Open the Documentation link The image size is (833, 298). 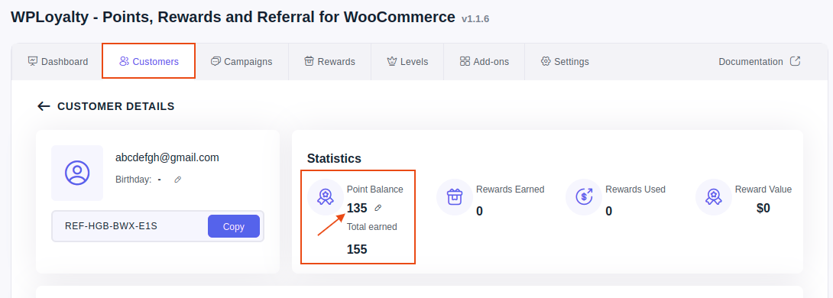point(759,62)
